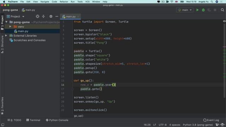Open the main run configuration dropdown
Screen dimensions: 226x127
pos(185,10)
